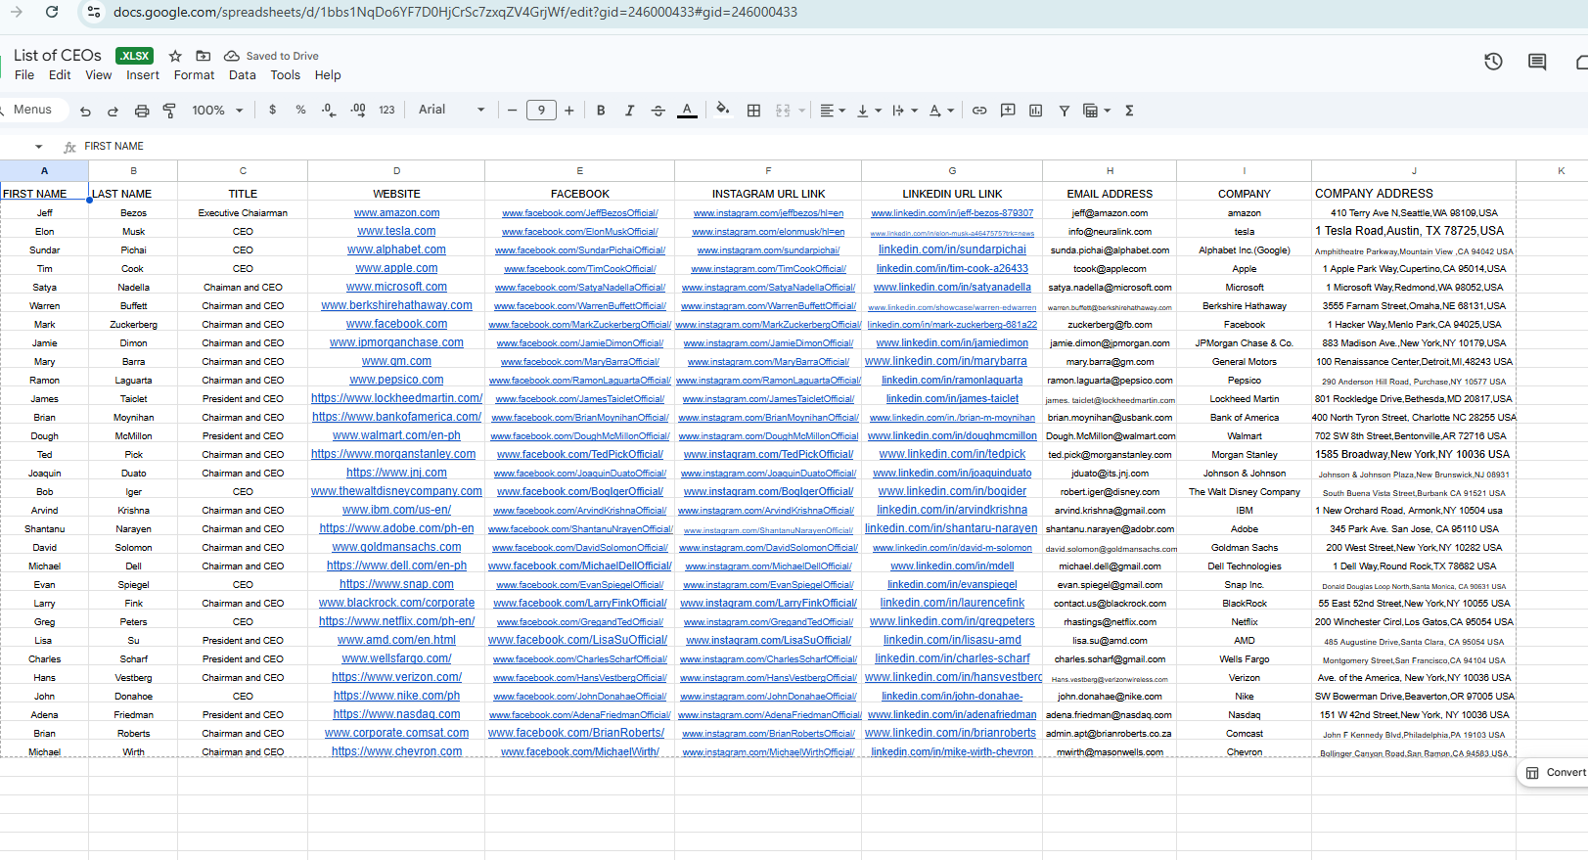Open the Help menu

pyautogui.click(x=328, y=75)
